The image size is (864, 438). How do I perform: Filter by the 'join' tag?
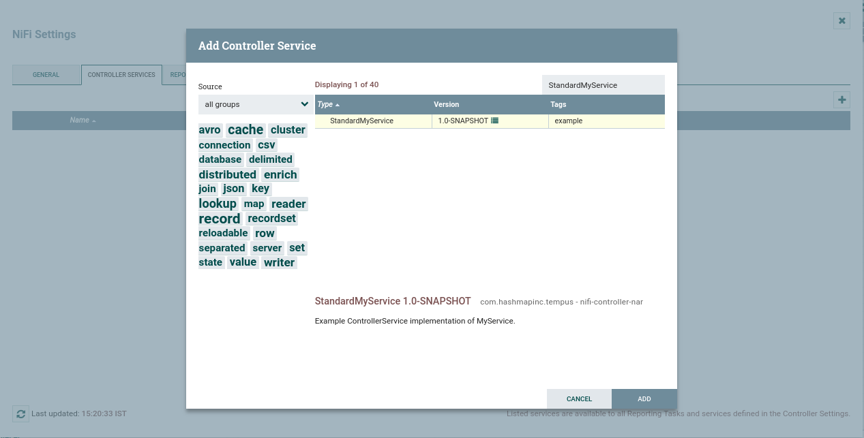(207, 189)
